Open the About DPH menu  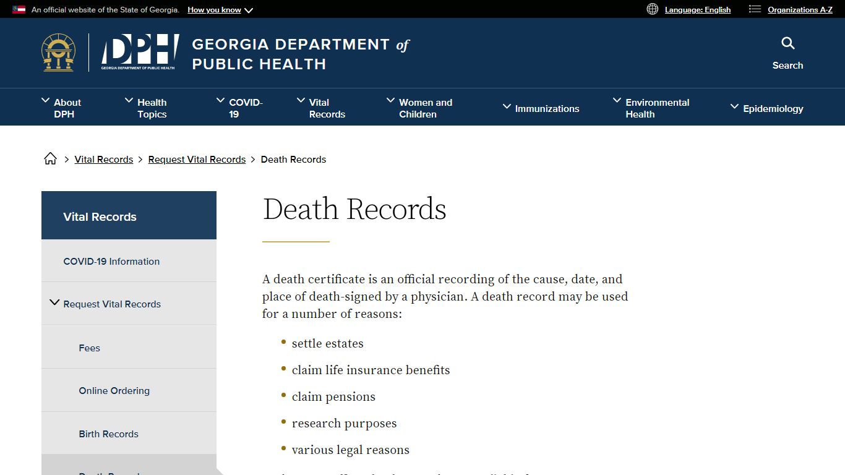tap(61, 108)
